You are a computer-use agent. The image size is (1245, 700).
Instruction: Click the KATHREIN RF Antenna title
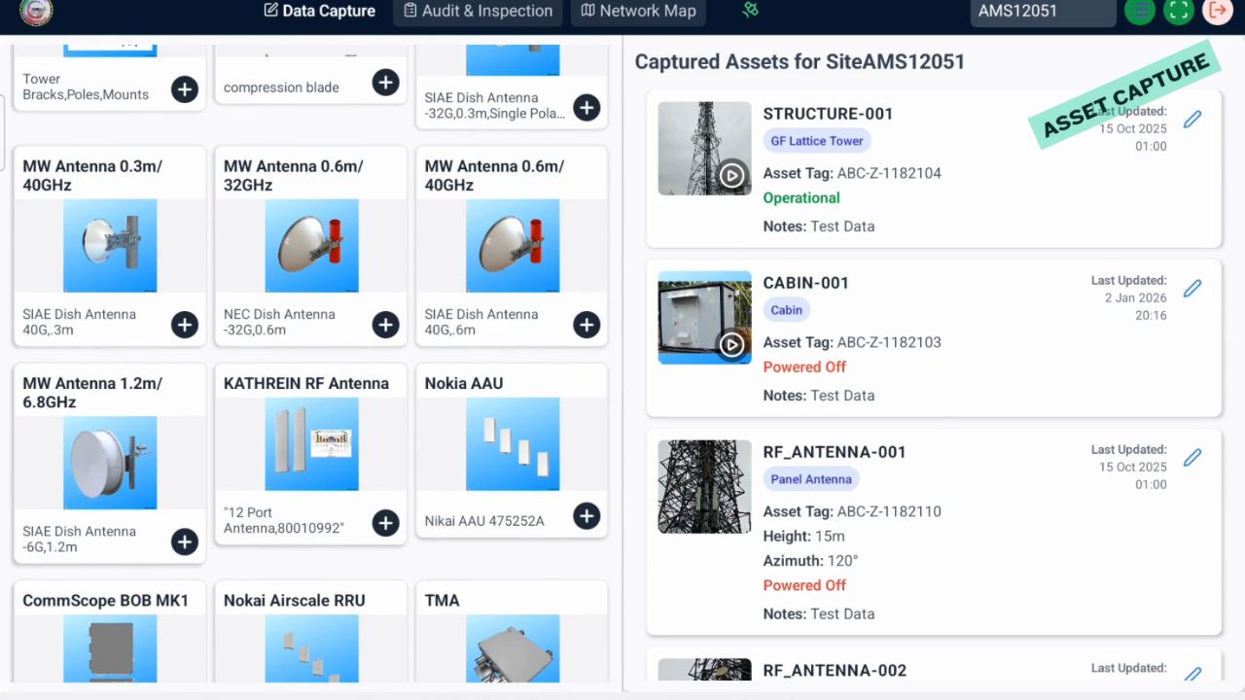(306, 383)
